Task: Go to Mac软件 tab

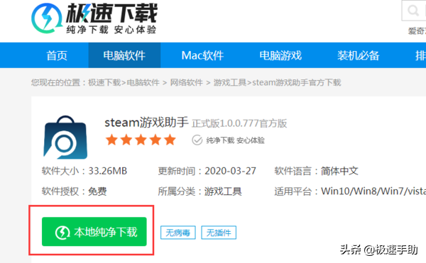Action: pos(202,55)
